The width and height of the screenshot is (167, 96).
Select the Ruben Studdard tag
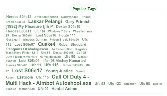tap(72, 44)
